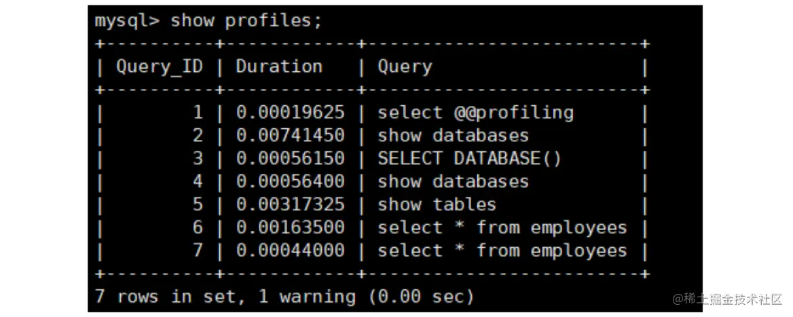The height and width of the screenshot is (317, 793).
Task: Click 'select * from employees' in row 6
Action: pos(502,229)
